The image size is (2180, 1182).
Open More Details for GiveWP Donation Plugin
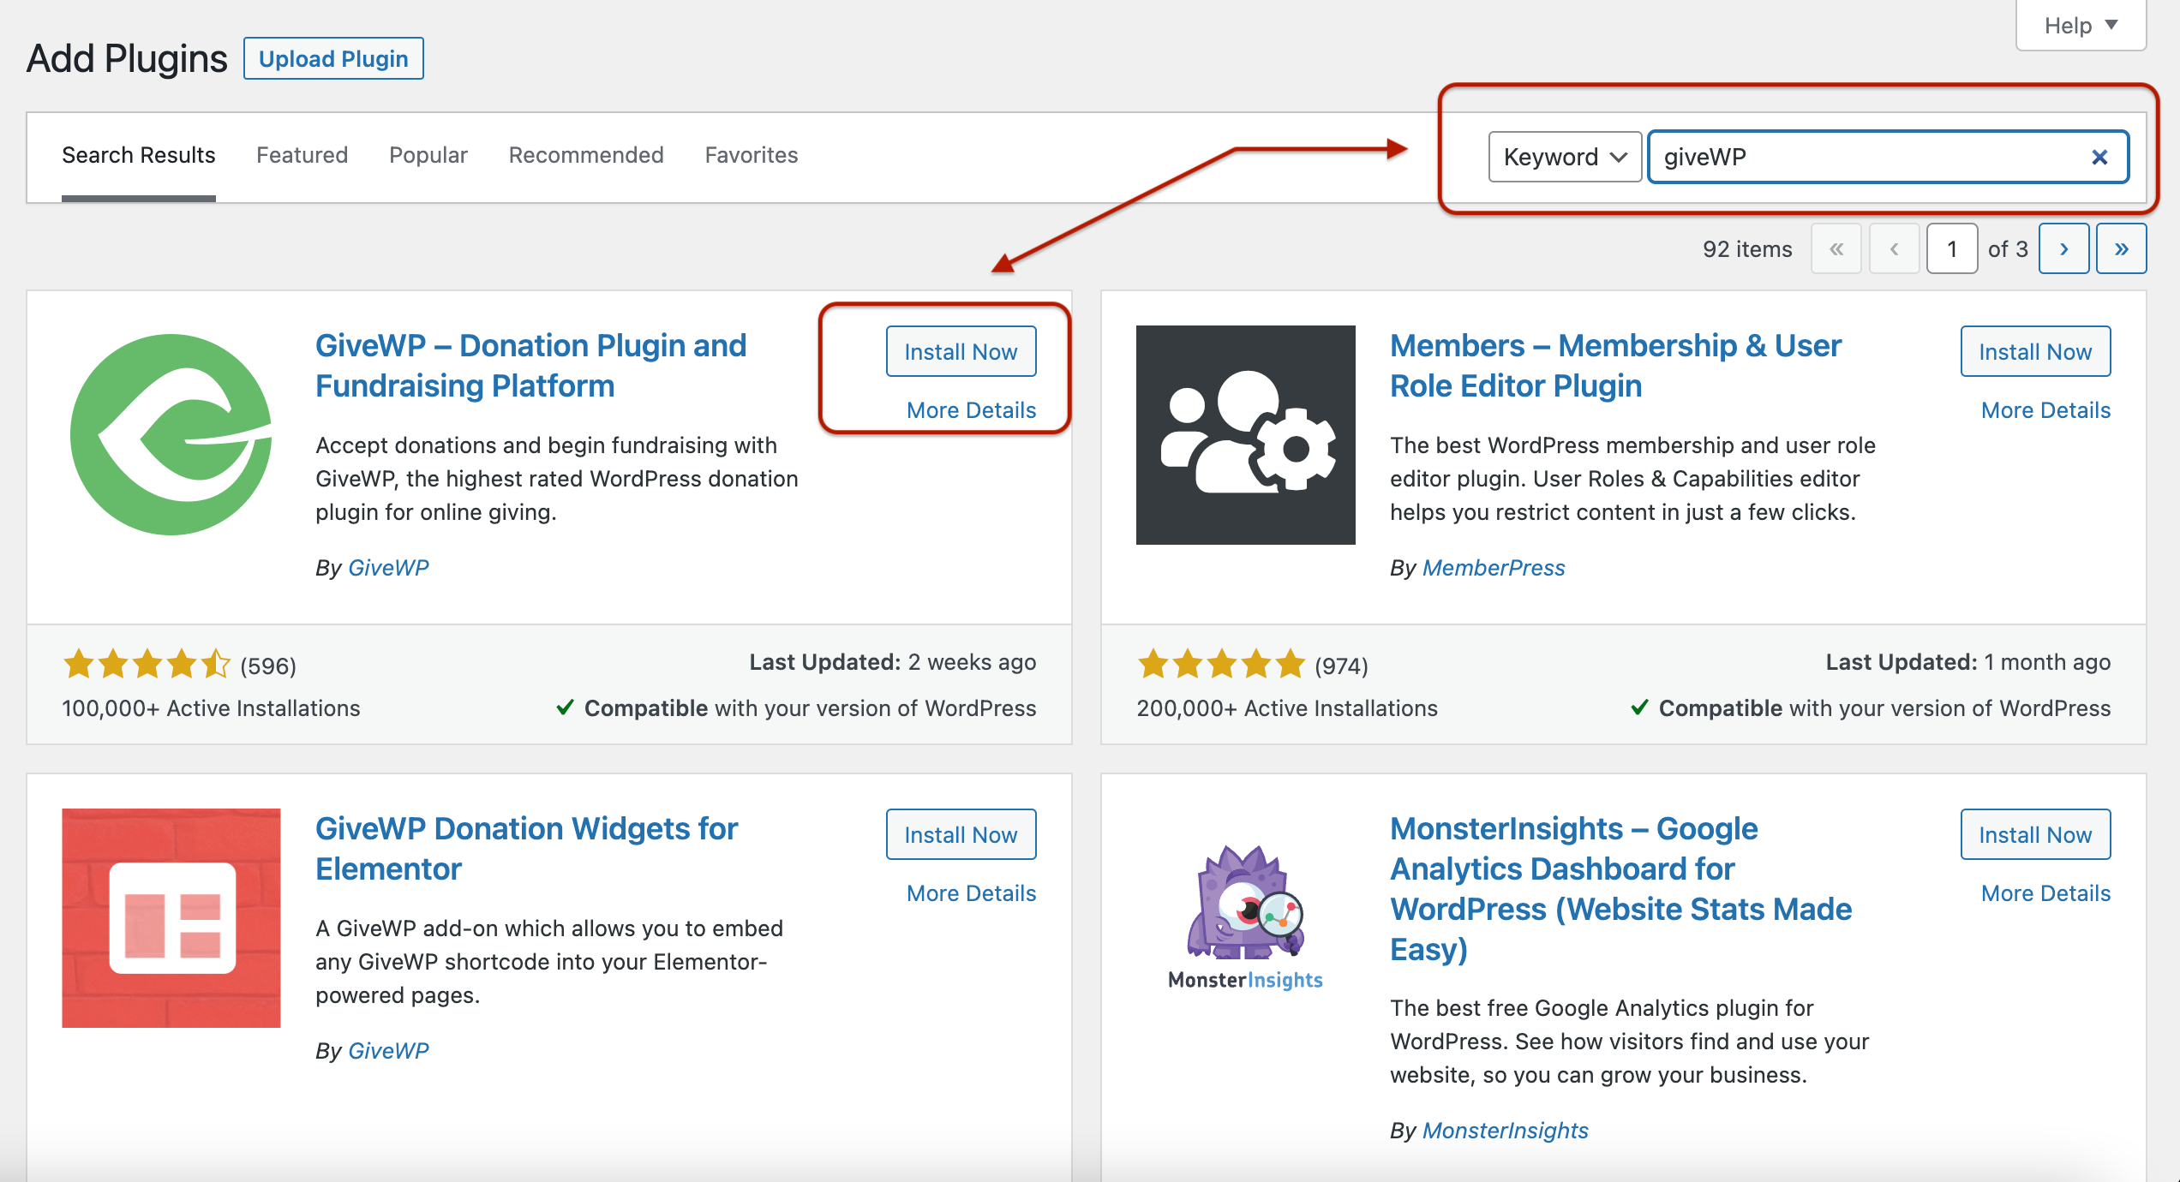971,410
